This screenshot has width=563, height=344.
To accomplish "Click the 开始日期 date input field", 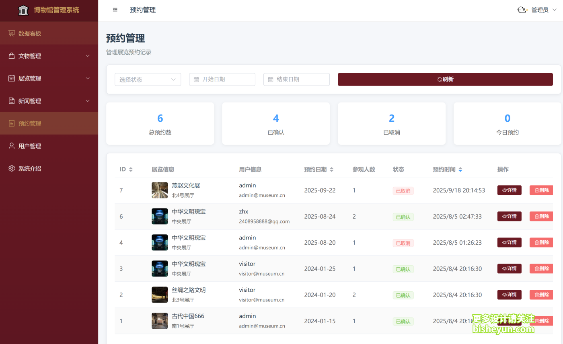I will [x=222, y=79].
